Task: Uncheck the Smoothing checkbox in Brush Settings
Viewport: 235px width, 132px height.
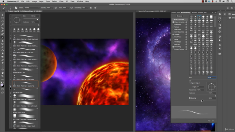Action: coord(173,47)
